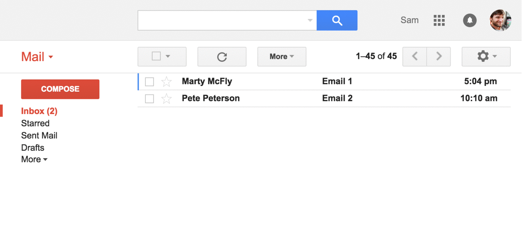Select the Marty McFly email checkbox
Viewport: 524px width, 241px height.
pos(150,82)
